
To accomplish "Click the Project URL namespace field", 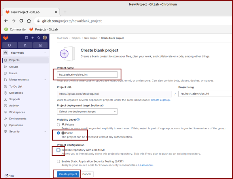I will (114, 94).
